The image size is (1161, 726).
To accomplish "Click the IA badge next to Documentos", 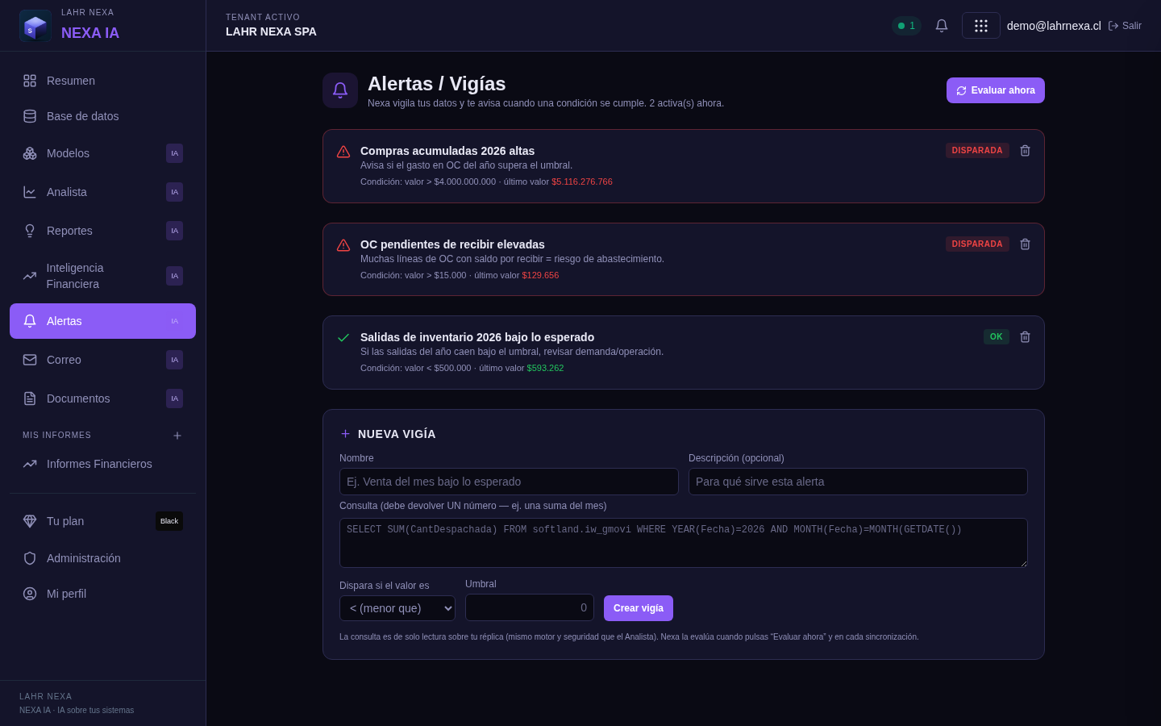I will 174,398.
